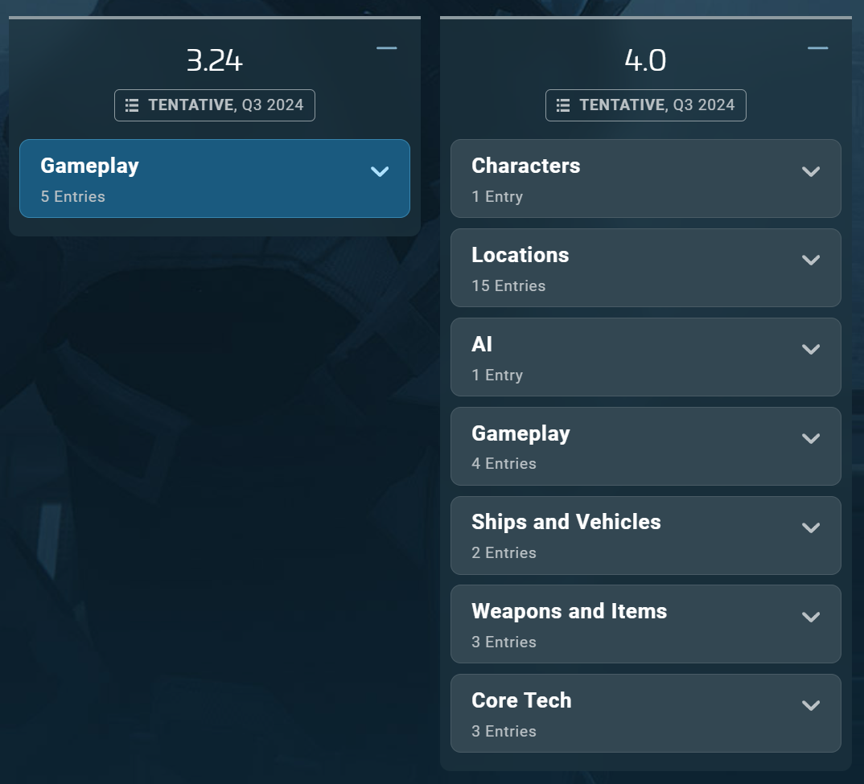Expand the 4.0 Gameplay chevron
The width and height of the screenshot is (864, 784).
point(811,438)
